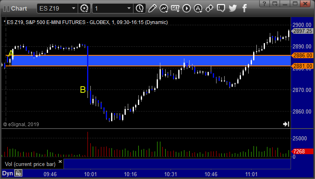The image size is (315, 179).
Task: Toggle the Dyn dynamic mode button
Action: pos(7,173)
